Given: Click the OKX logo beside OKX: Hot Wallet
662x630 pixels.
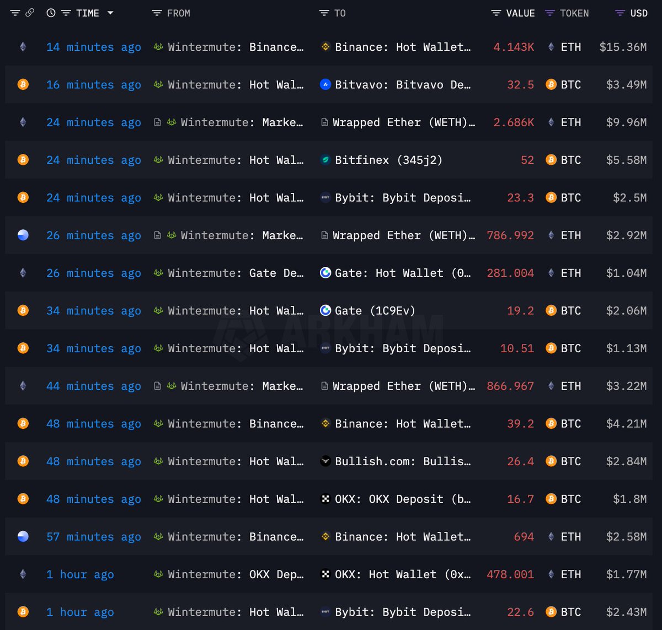Looking at the screenshot, I should pyautogui.click(x=325, y=574).
